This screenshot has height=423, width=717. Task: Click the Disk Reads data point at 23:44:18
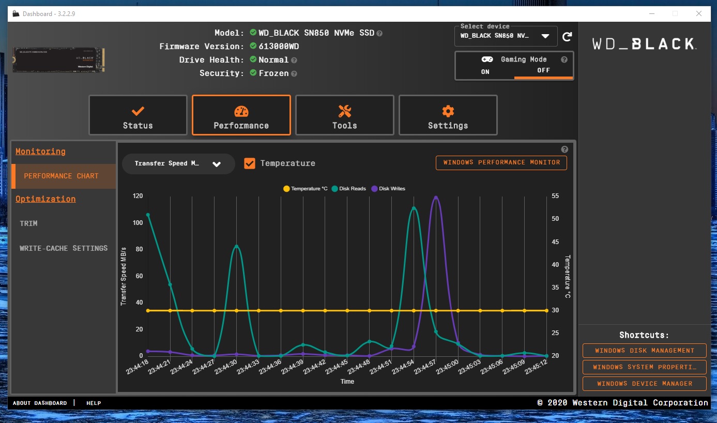click(x=148, y=215)
